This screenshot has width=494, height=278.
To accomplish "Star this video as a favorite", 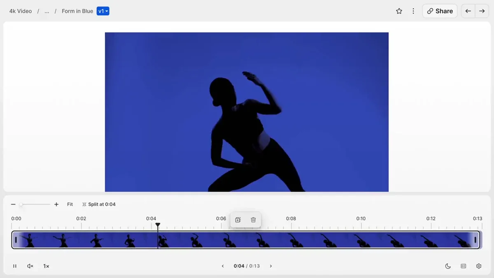I will [399, 11].
